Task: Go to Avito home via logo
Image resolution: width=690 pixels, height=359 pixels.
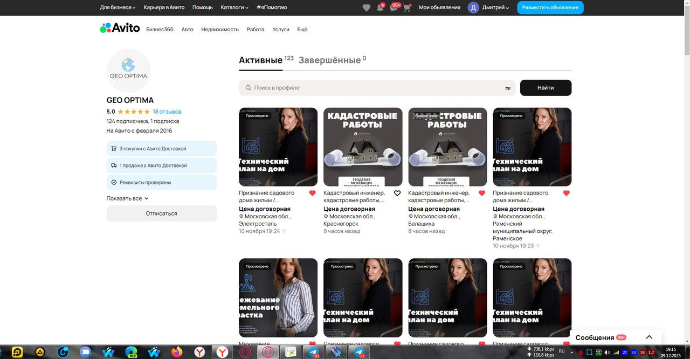Action: [120, 28]
